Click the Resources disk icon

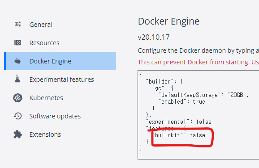click(17, 42)
